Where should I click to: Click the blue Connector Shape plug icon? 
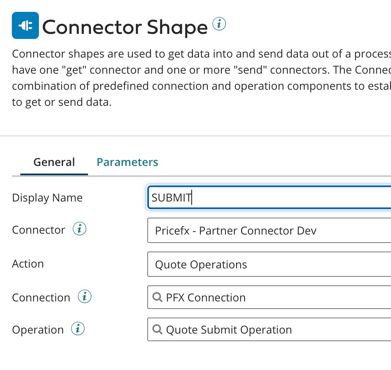point(25,25)
